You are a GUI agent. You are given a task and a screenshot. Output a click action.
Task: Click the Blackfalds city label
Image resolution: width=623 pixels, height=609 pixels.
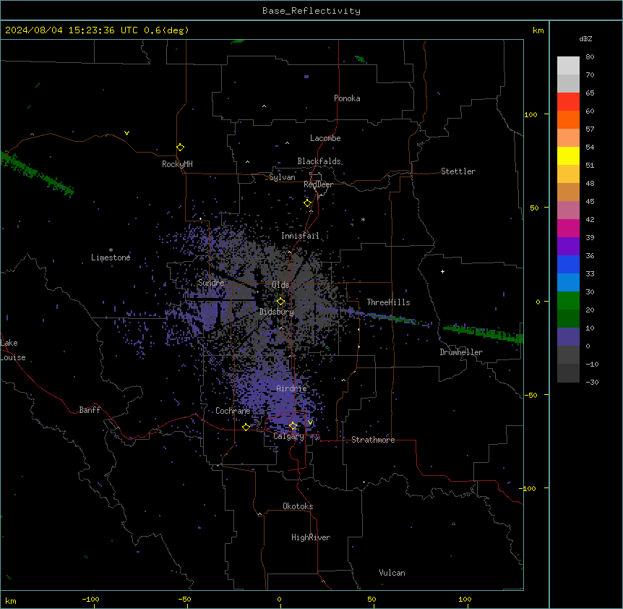319,161
